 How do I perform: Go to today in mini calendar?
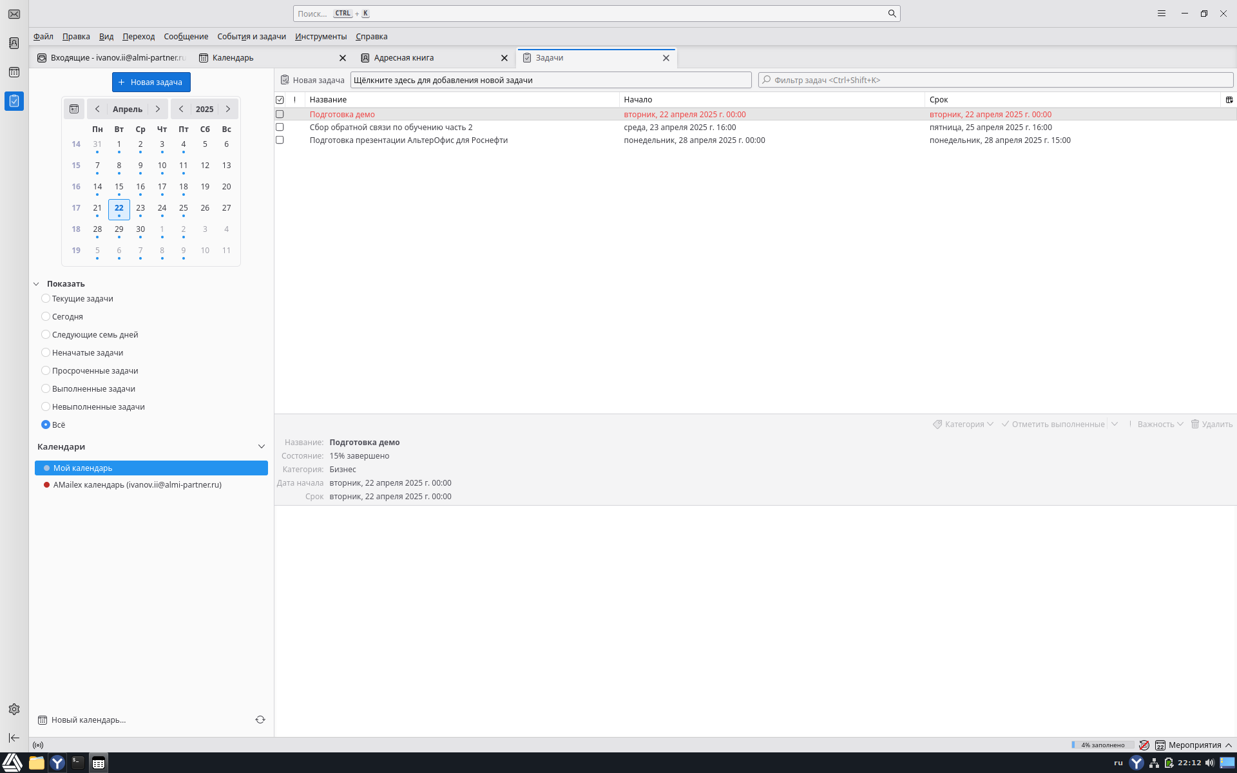coord(74,109)
